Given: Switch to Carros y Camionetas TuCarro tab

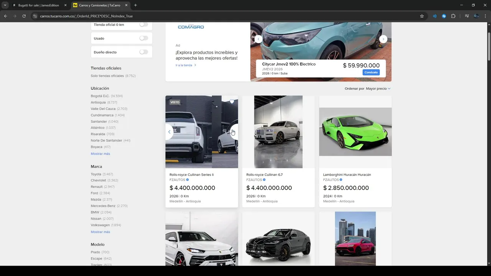Looking at the screenshot, I should pos(101,5).
